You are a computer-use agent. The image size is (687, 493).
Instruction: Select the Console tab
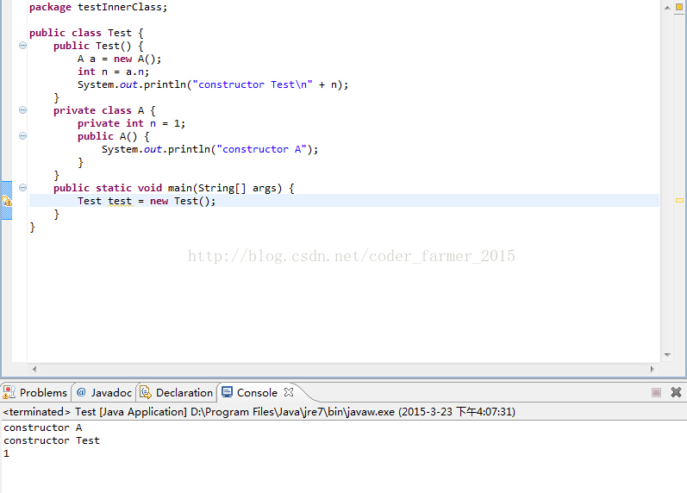point(257,393)
